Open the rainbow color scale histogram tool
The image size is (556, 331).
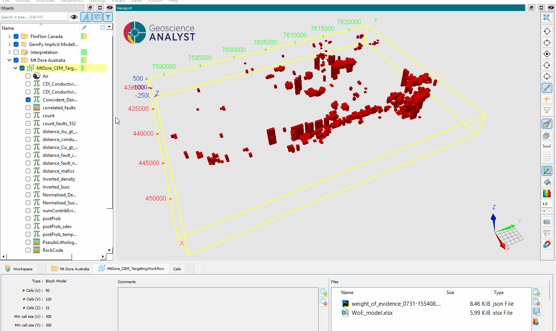tap(547, 193)
